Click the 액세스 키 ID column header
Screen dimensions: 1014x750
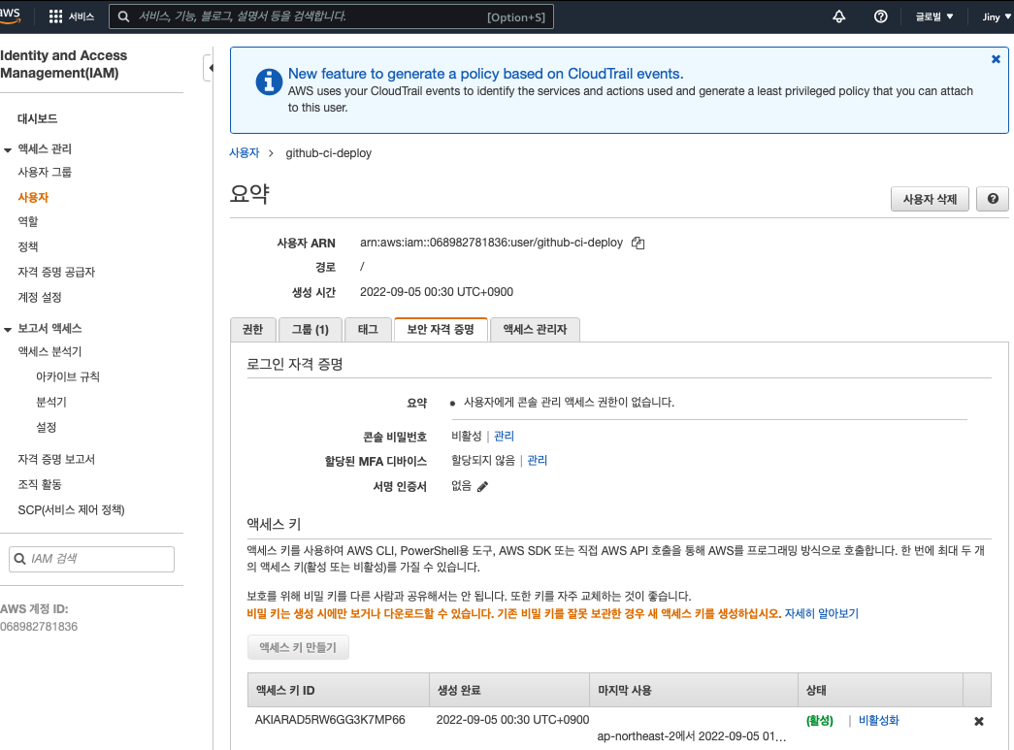coord(339,690)
